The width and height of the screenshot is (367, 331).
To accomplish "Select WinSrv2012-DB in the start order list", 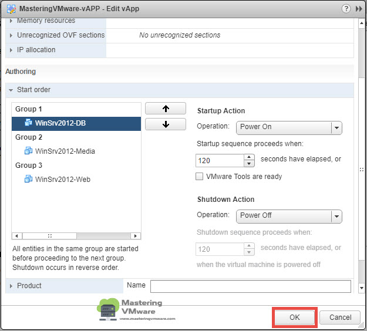I will (76, 123).
